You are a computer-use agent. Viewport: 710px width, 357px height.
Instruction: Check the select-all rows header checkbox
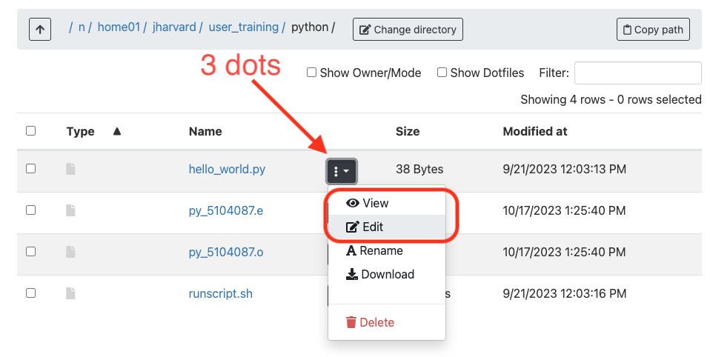tap(30, 131)
